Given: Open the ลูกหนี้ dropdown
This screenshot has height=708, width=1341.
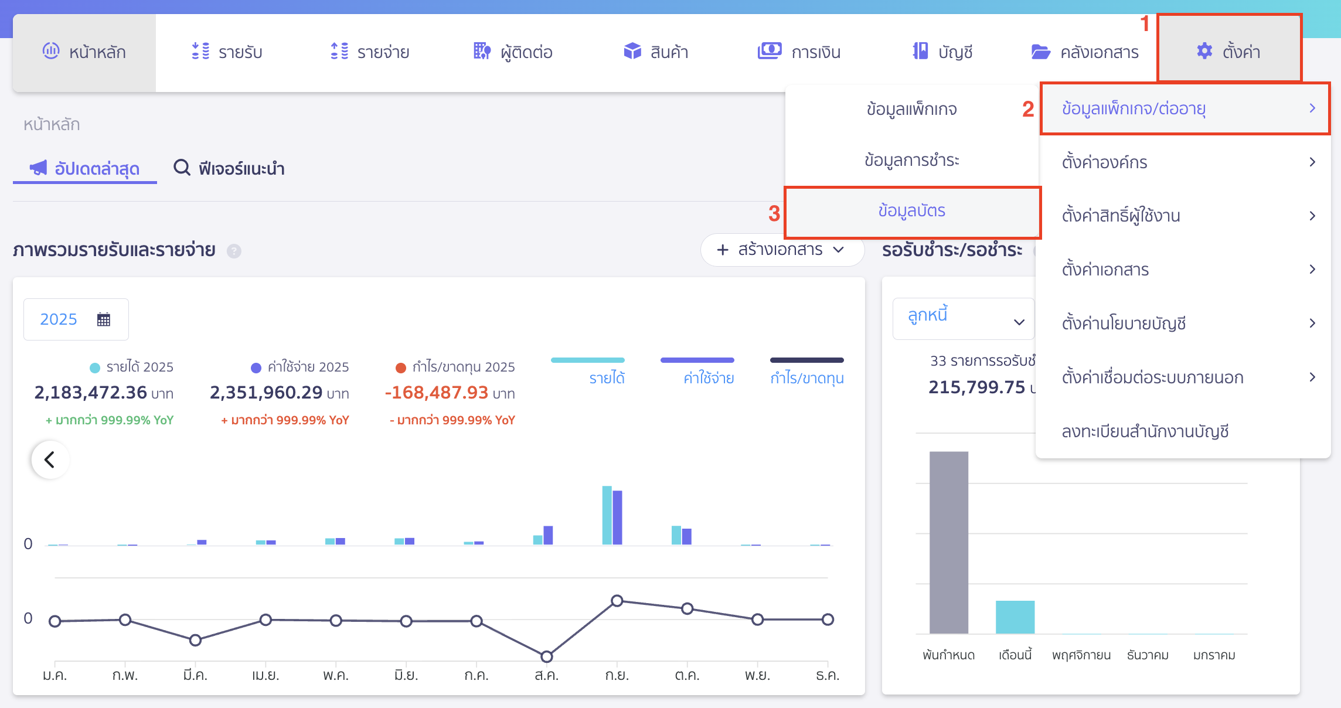Looking at the screenshot, I should tap(964, 319).
